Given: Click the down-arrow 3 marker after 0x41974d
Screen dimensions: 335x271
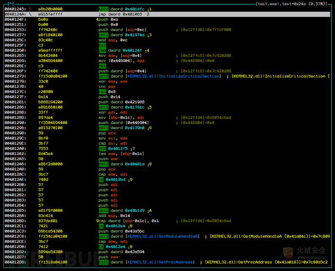Looking at the screenshot, I should [150, 35].
